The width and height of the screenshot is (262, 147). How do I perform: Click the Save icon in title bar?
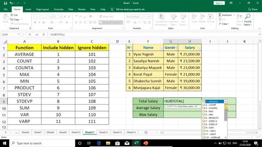[x=5, y=3]
